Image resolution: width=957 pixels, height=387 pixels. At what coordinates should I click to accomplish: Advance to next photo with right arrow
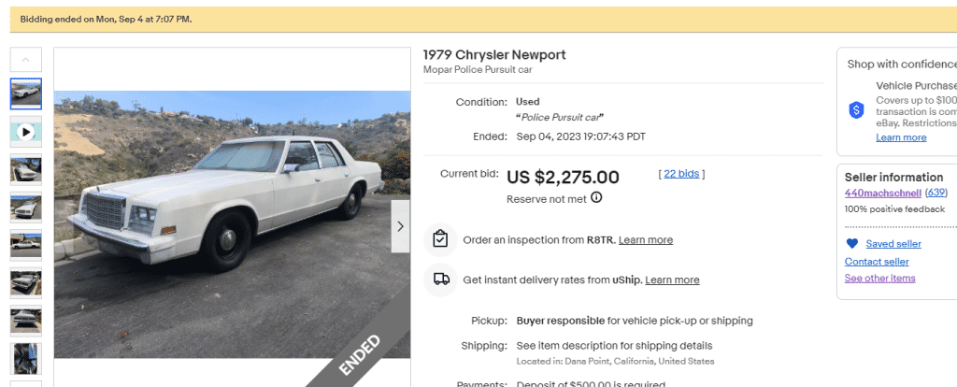(x=400, y=226)
